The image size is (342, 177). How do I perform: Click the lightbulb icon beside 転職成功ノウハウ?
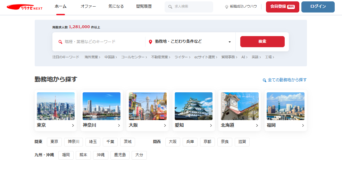pos(227,7)
